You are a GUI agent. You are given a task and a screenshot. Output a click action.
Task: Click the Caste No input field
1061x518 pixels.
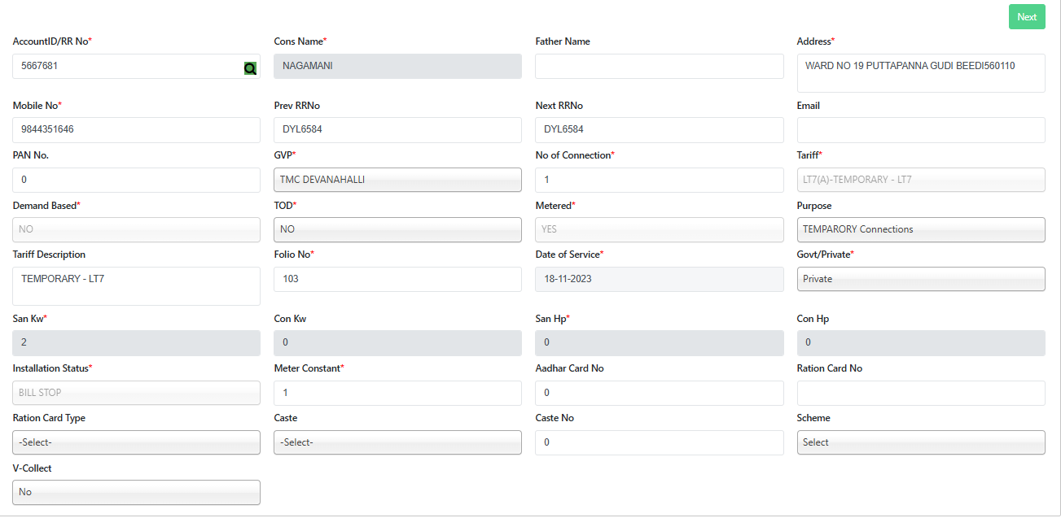[x=660, y=442]
